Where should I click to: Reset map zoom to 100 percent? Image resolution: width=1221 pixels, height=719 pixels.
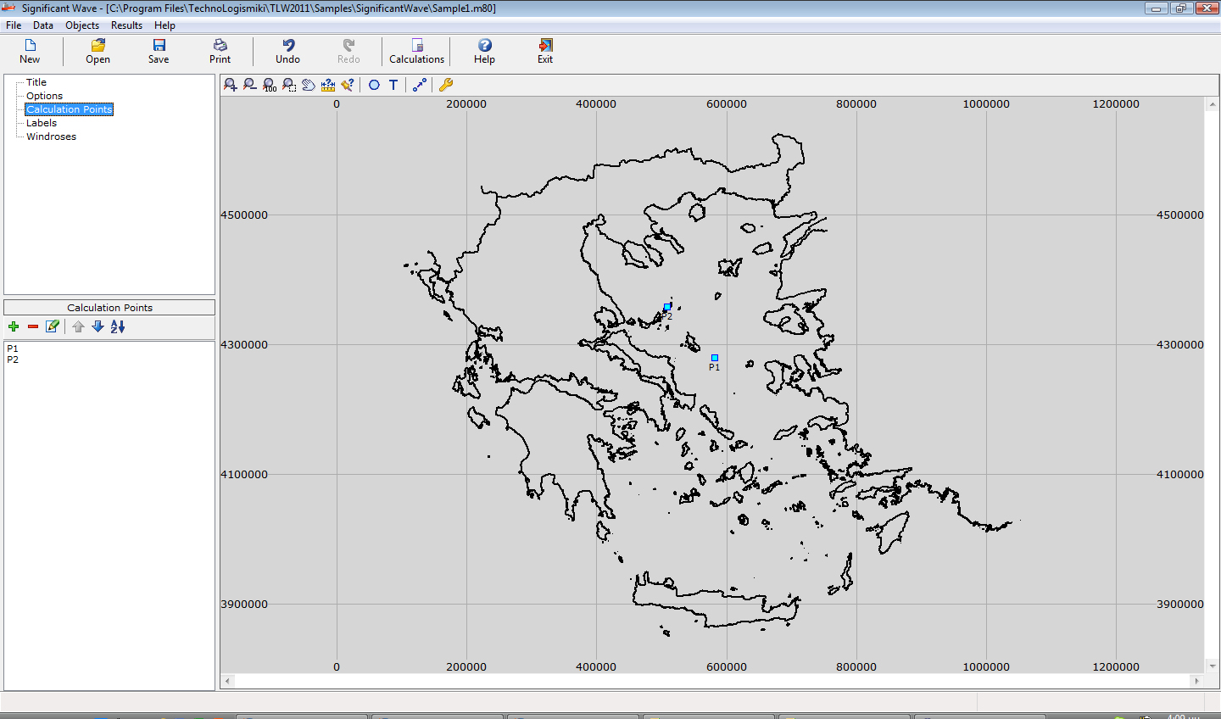(270, 85)
